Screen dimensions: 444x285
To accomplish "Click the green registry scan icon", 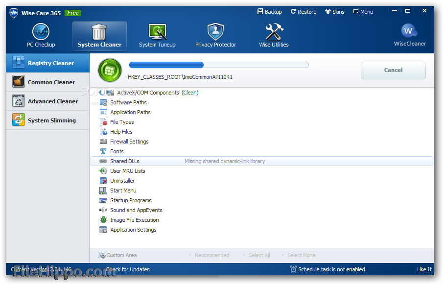I will point(110,70).
